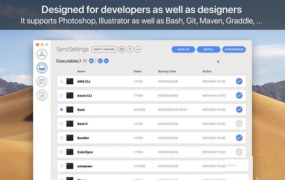This screenshot has height=180, width=285.
Task: Click the mail envelope icon in header
Action: (x=122, y=49)
